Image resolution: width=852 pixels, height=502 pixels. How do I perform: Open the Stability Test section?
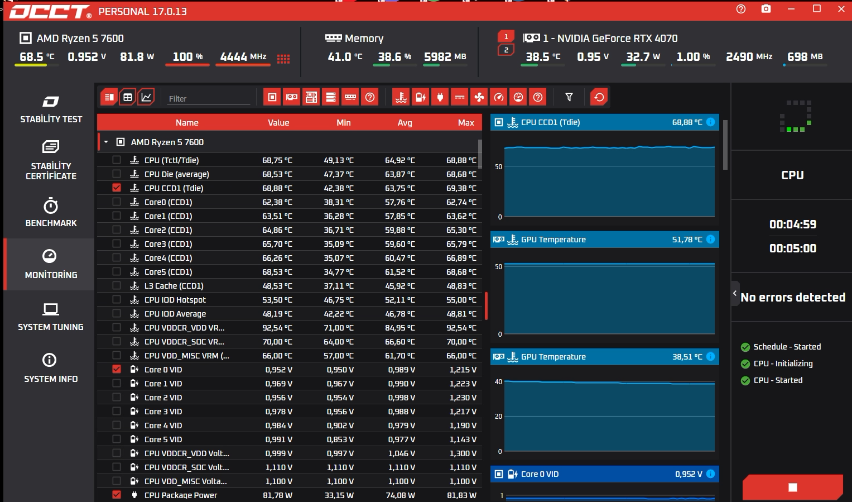pos(51,109)
